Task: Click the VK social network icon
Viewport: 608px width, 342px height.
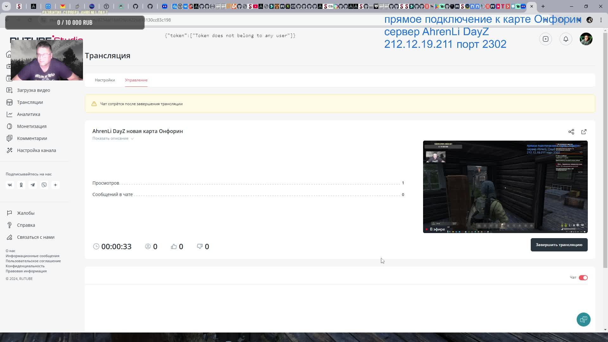Action: (x=10, y=185)
